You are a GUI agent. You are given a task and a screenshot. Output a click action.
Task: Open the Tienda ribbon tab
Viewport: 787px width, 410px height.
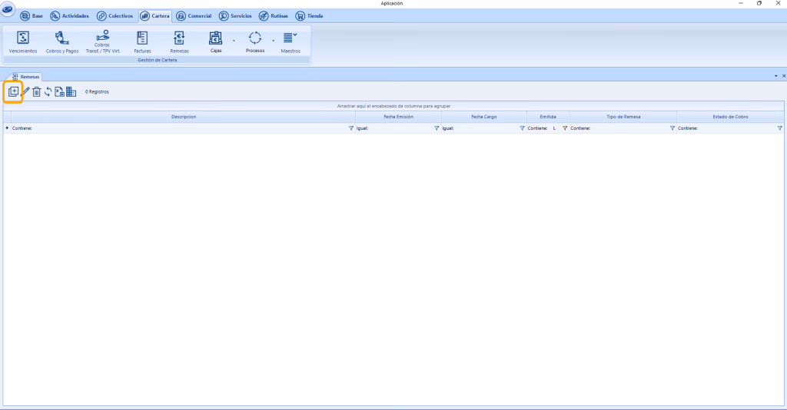pyautogui.click(x=310, y=15)
